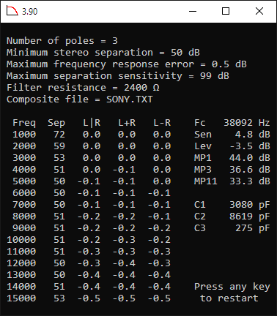
Task: Click the 15000 frequency row
Action: 89,298
